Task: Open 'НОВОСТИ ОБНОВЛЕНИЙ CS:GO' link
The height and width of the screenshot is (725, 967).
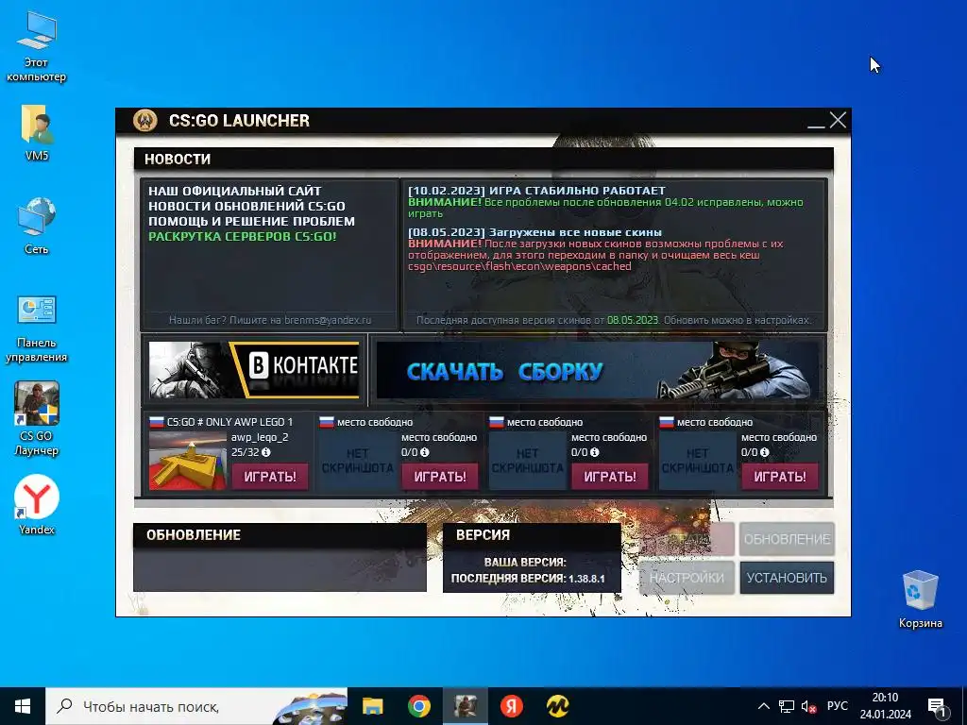Action: coord(246,206)
